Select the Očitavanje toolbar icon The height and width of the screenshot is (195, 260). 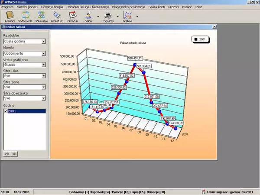tap(42, 16)
